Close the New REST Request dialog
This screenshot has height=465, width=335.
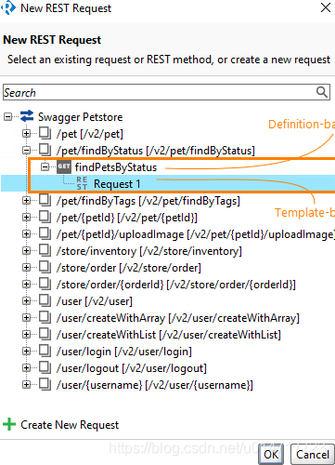pos(326,7)
